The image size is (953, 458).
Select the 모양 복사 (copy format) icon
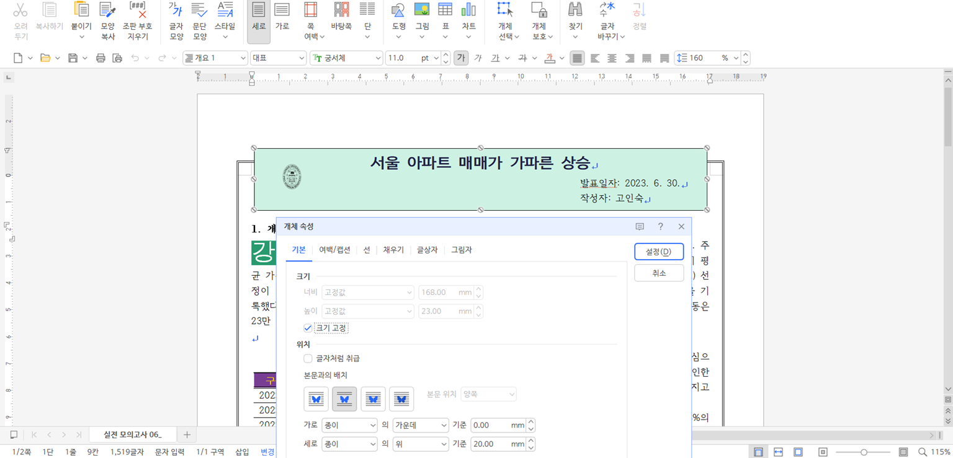coord(108,11)
